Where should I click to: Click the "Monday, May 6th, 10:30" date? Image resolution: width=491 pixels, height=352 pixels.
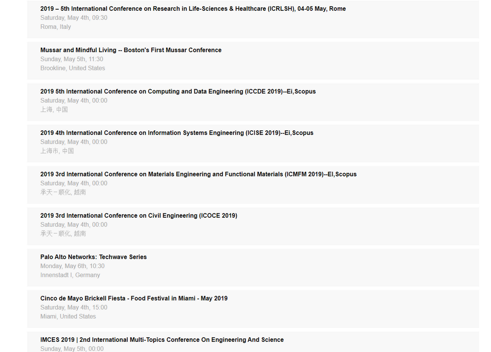coord(73,266)
